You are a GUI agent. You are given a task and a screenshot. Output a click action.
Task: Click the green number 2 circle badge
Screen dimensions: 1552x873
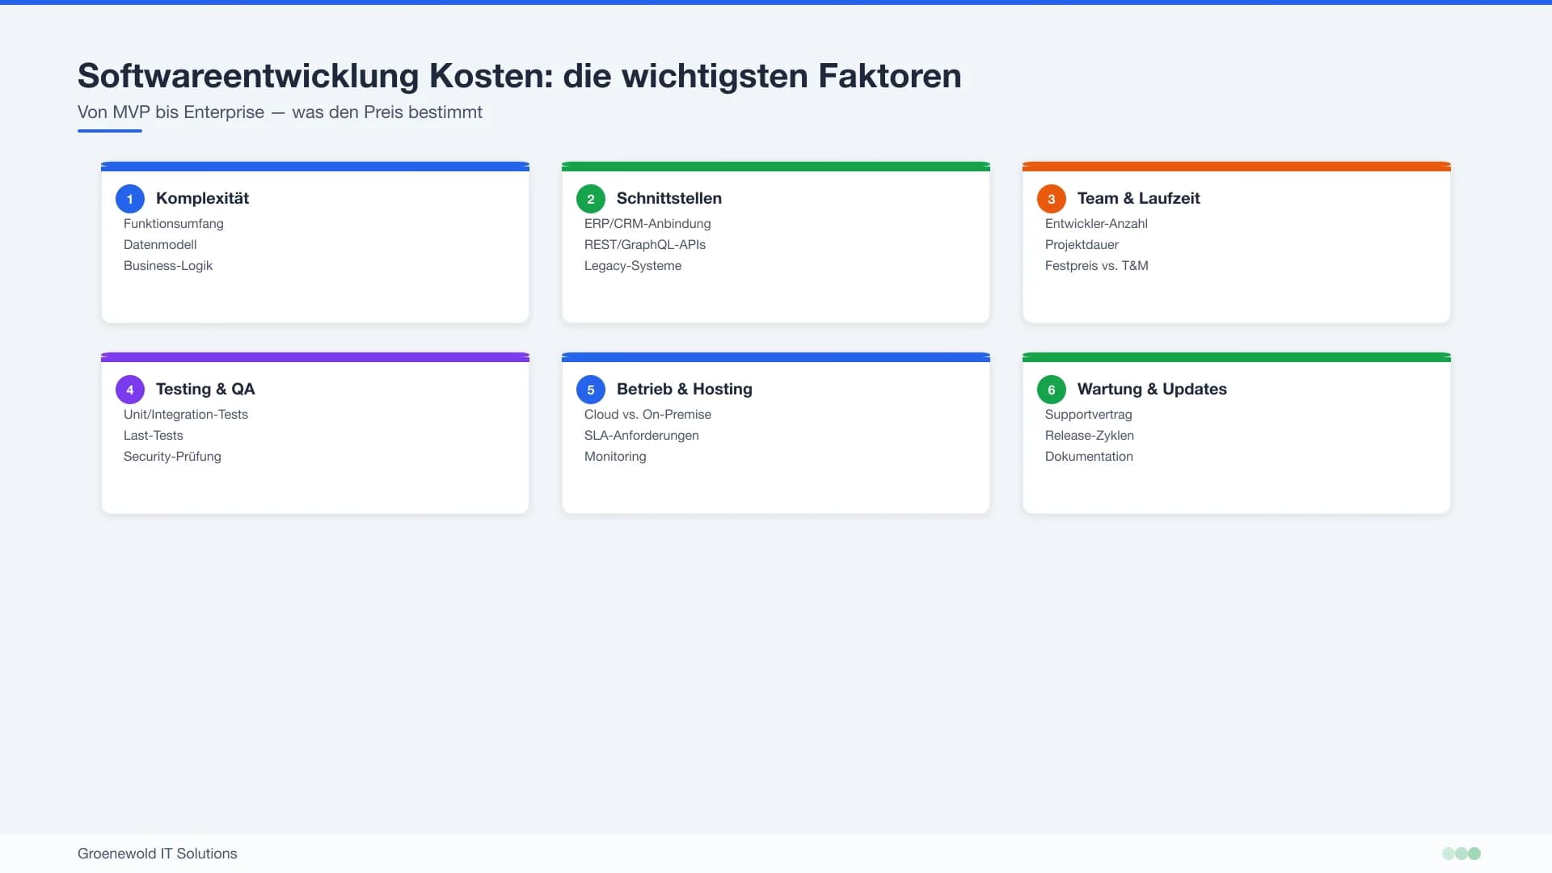click(x=591, y=199)
